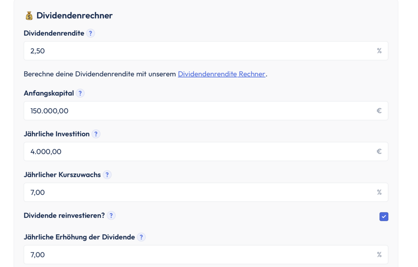Click the percent symbol beside the Dividendenrendite field
This screenshot has height=267, width=418.
(379, 50)
